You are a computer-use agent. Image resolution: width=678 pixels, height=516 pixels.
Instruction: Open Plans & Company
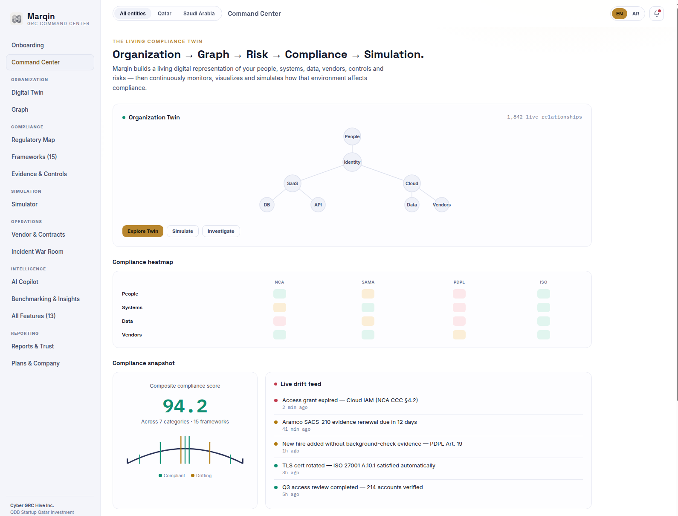pyautogui.click(x=50, y=363)
